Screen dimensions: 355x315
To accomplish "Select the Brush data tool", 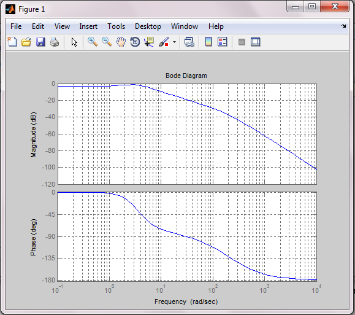I will pos(164,42).
